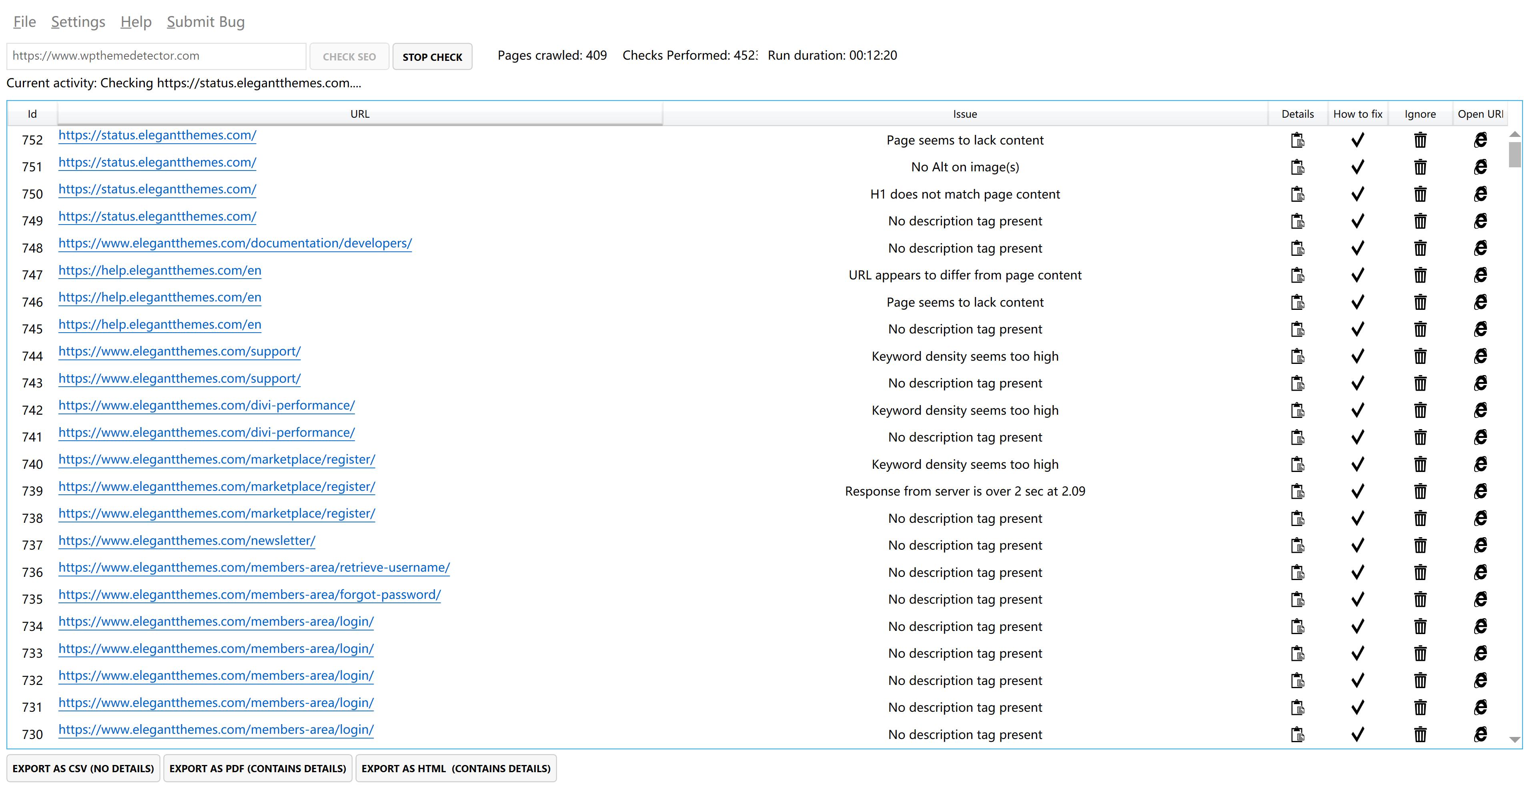Screen dimensions: 1533x789
Task: Open URI browser icon for row 739
Action: click(1480, 491)
